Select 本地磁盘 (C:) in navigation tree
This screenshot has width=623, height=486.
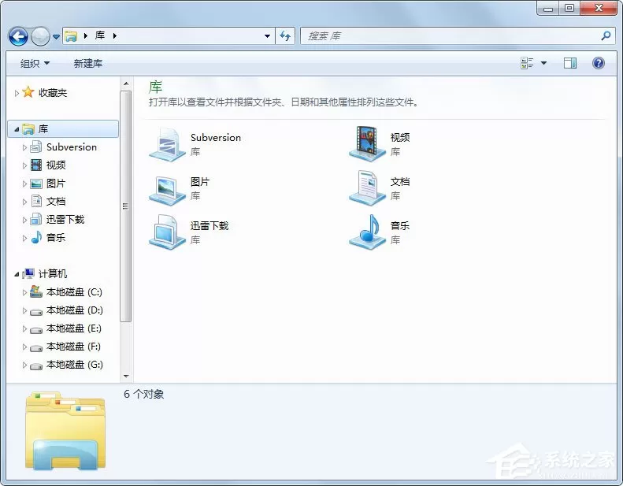[74, 292]
